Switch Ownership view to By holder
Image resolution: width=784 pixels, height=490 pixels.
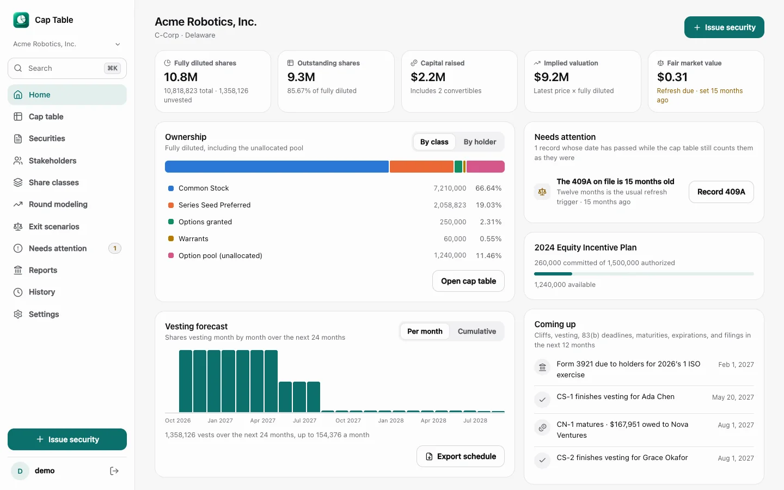click(x=480, y=142)
